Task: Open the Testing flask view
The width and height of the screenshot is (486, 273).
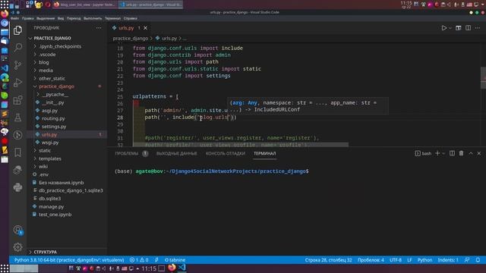Action: 17,118
